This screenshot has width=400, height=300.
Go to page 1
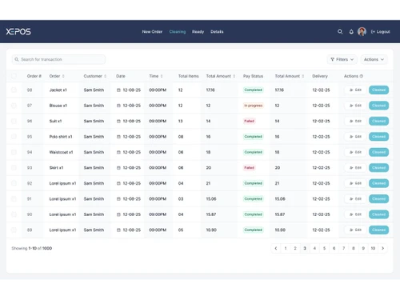pyautogui.click(x=286, y=248)
